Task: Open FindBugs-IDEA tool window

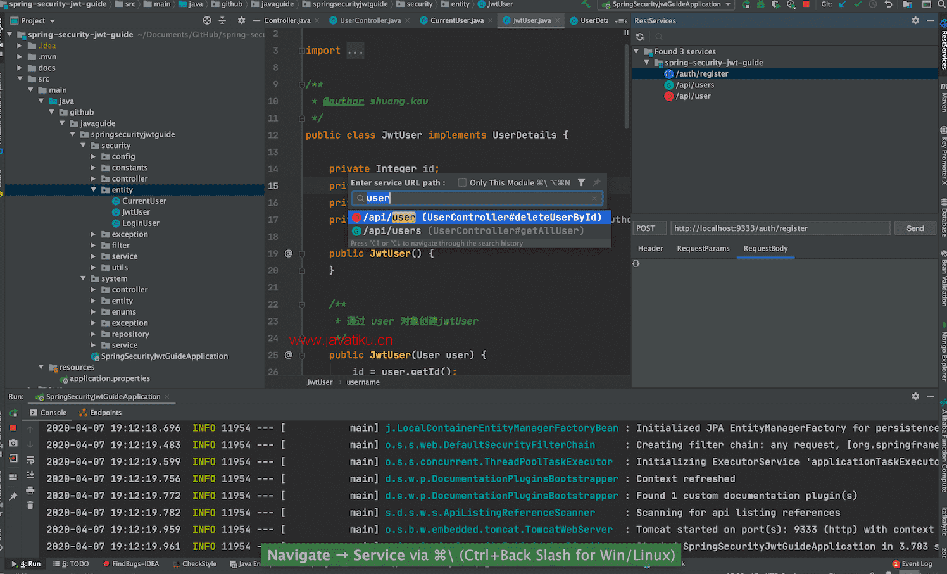Action: click(x=130, y=563)
